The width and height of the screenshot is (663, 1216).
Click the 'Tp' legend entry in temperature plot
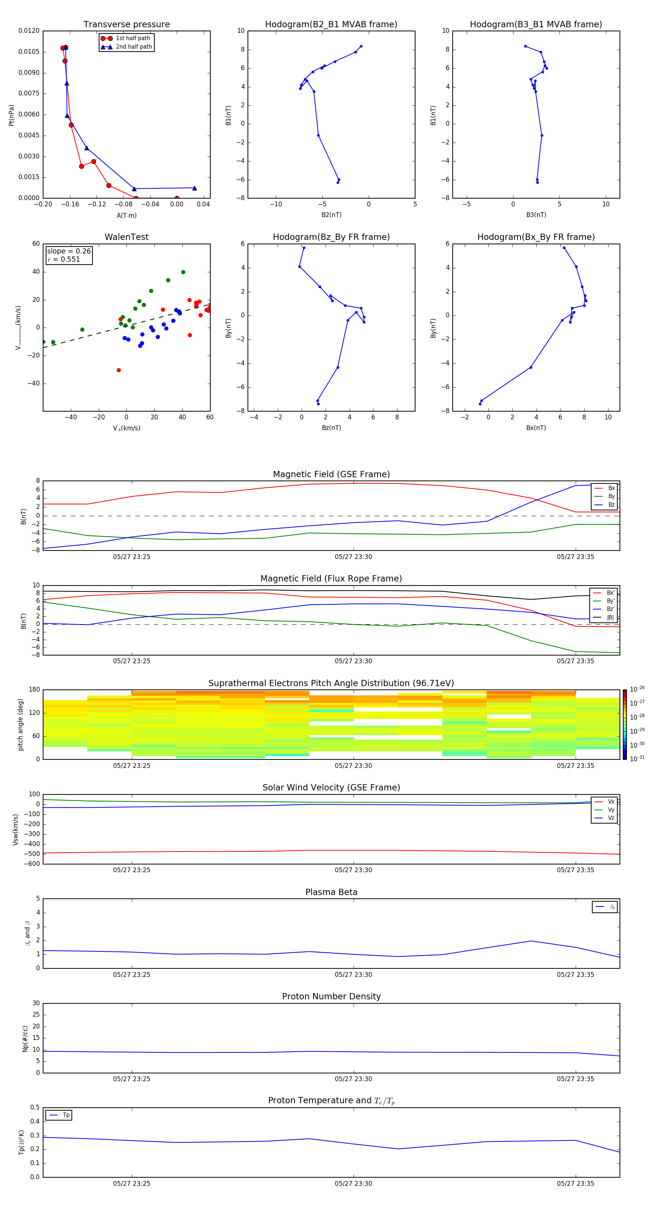pyautogui.click(x=59, y=1115)
